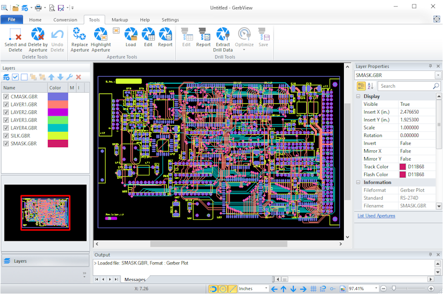Open Inches units dropdown
443x294 pixels.
pos(266,289)
